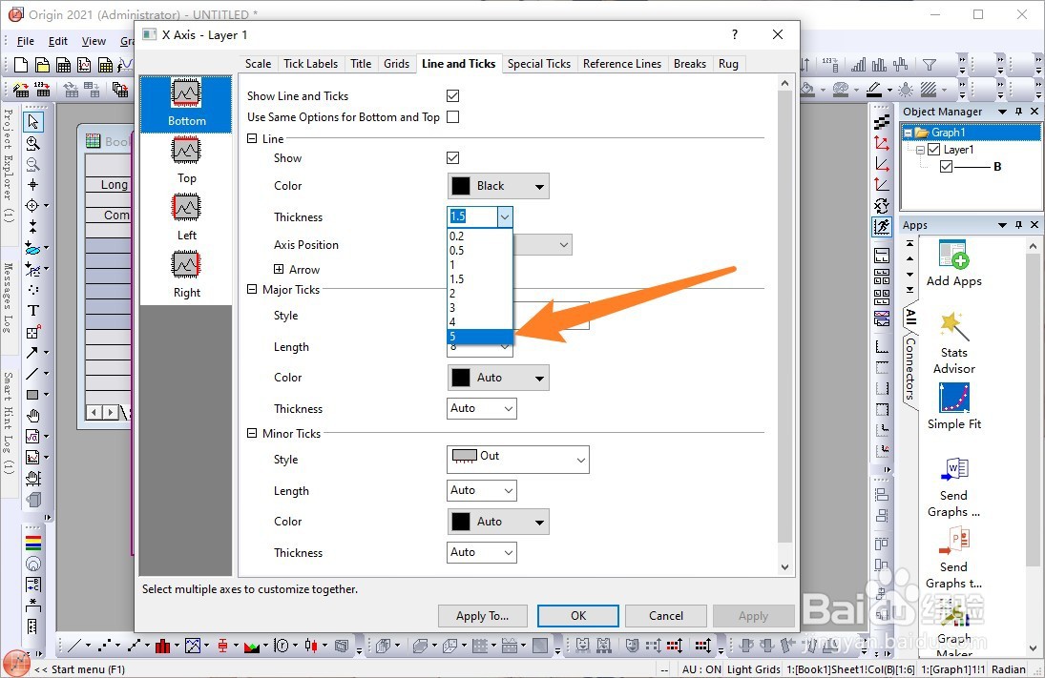
Task: Toggle plot B visibility checkbox
Action: (946, 167)
